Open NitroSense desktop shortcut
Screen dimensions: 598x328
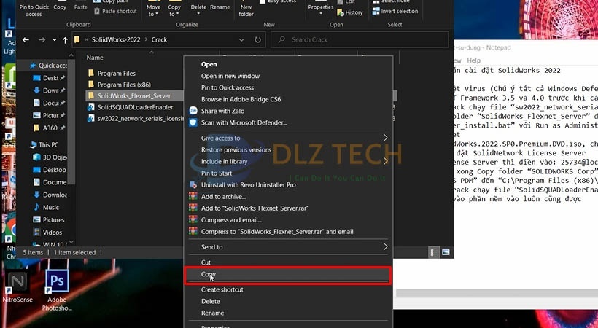pyautogui.click(x=18, y=287)
